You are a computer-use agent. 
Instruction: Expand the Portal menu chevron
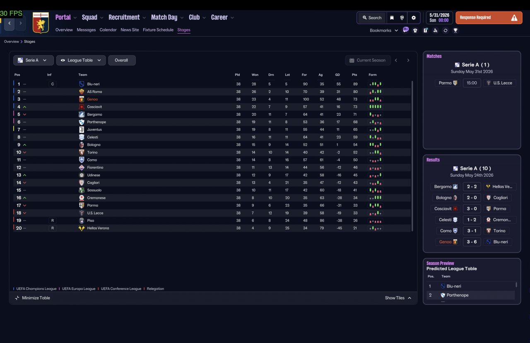click(75, 18)
